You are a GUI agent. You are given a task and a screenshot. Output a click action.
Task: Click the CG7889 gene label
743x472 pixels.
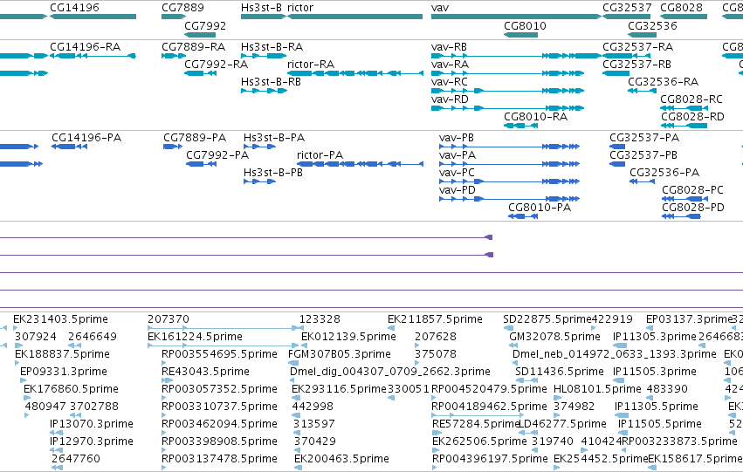pos(182,8)
